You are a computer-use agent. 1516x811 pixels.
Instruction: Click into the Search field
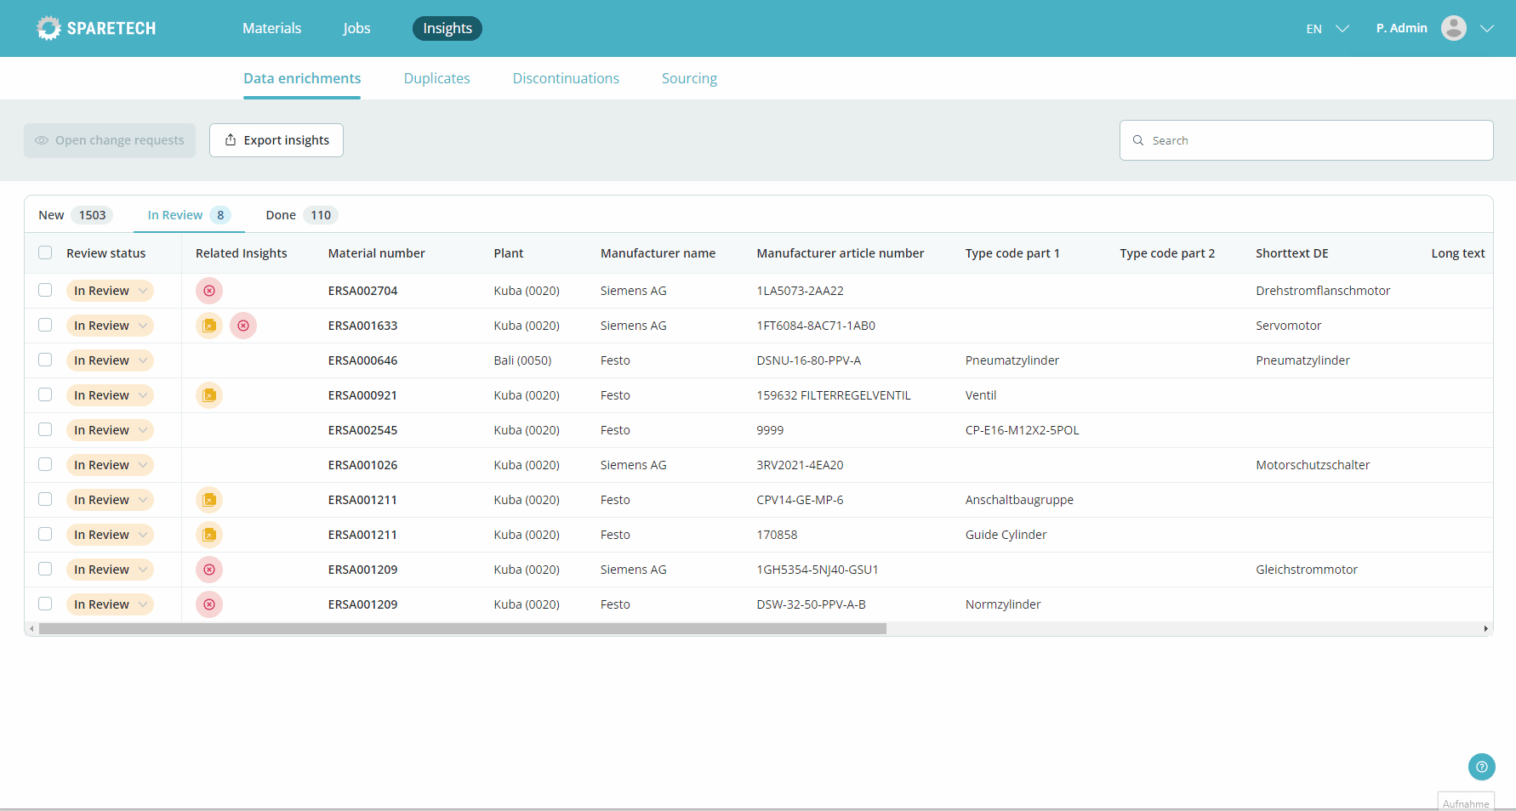click(1314, 140)
